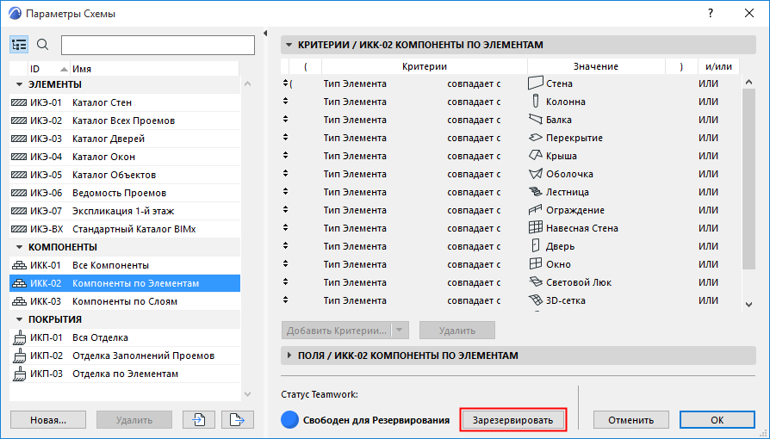Click the Навесная Стена curtain wall icon
The image size is (770, 439).
pyautogui.click(x=536, y=228)
